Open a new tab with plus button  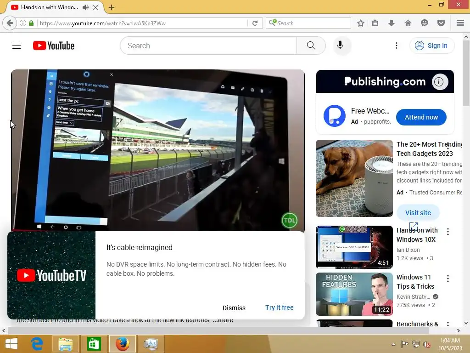[x=112, y=7]
